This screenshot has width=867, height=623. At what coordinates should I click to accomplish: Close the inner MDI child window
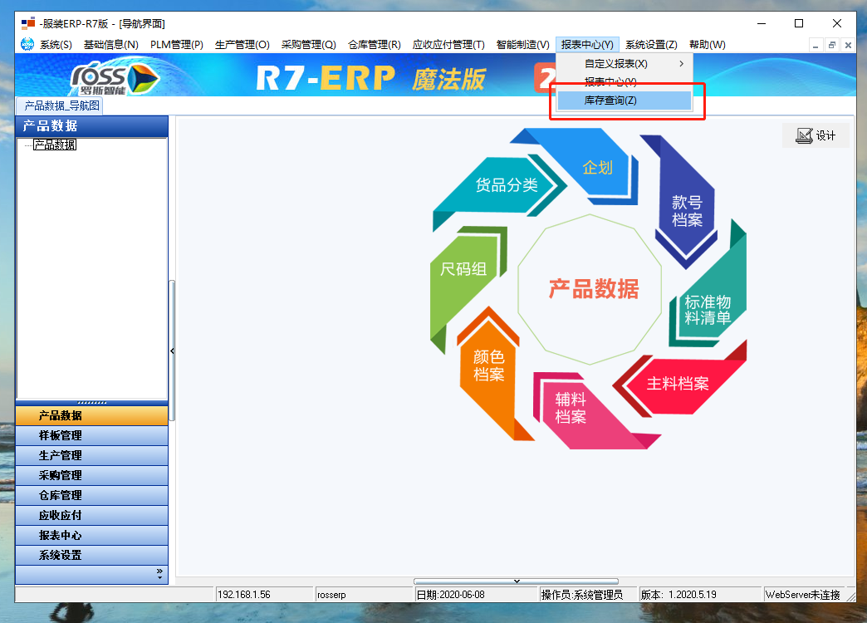(848, 46)
